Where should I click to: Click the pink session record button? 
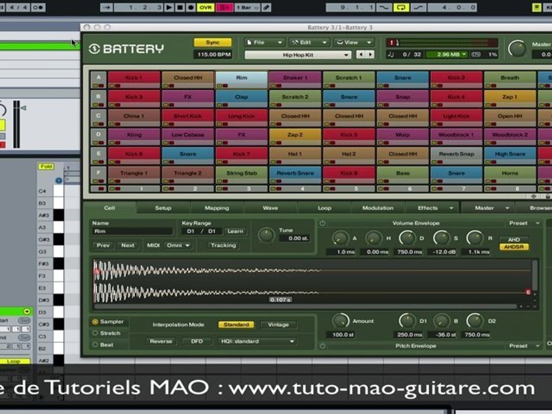pyautogui.click(x=224, y=7)
